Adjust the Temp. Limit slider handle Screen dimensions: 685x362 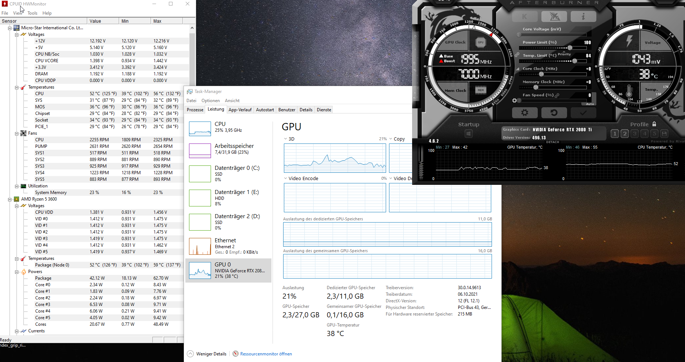point(575,61)
